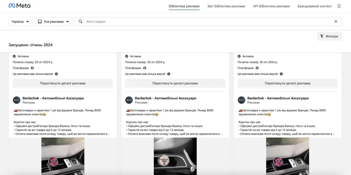
Task: Click the search magnifier icon
Action: pyautogui.click(x=81, y=22)
